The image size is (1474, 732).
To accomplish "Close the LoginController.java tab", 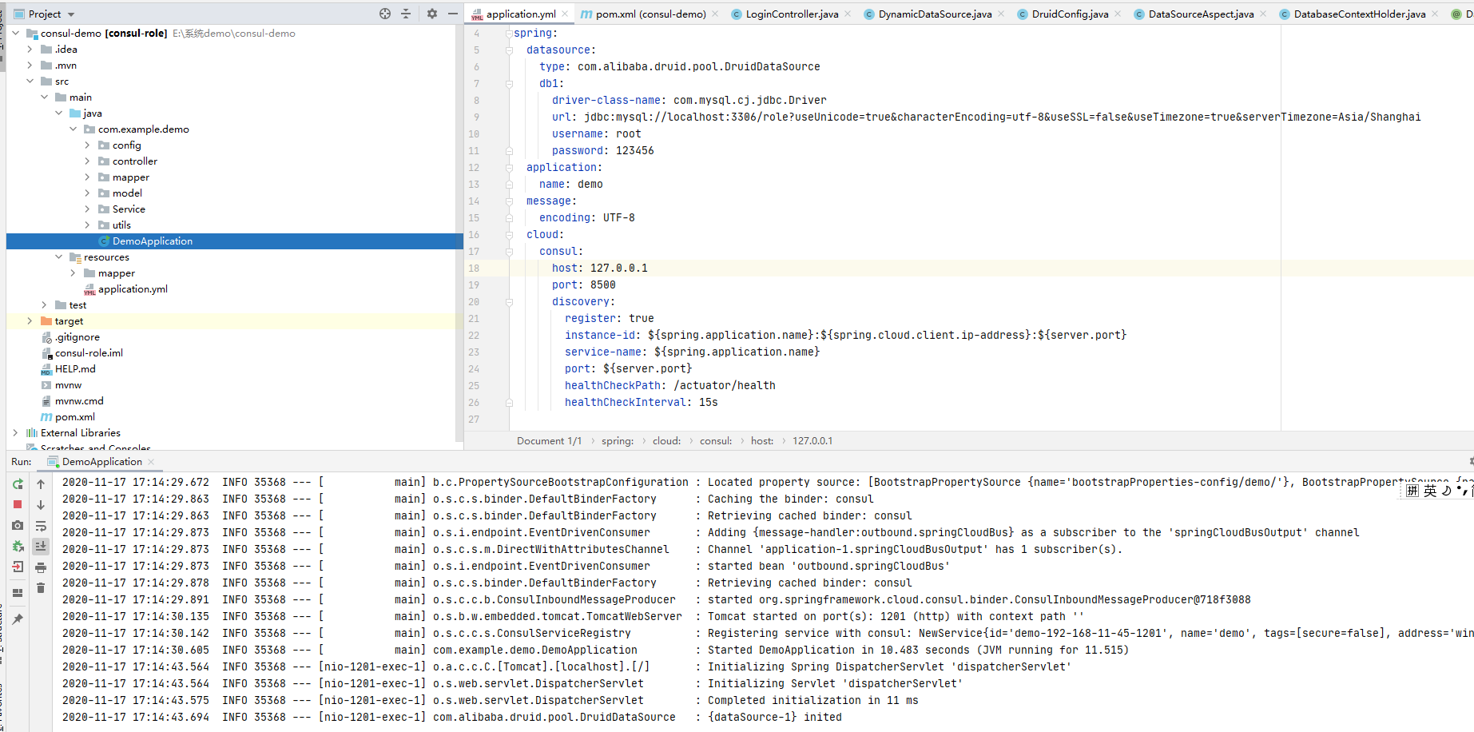I will 848,14.
